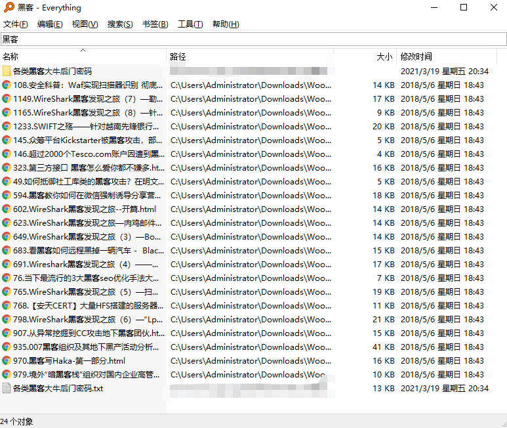Click Chrome icon of 602.WireShark file
This screenshot has height=428, width=507.
click(6, 209)
